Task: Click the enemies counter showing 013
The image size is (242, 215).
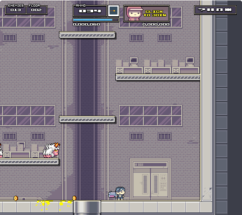Action: [x=15, y=10]
